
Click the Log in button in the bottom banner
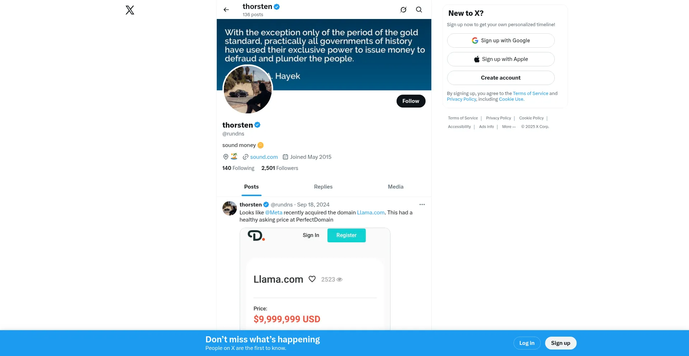(527, 343)
